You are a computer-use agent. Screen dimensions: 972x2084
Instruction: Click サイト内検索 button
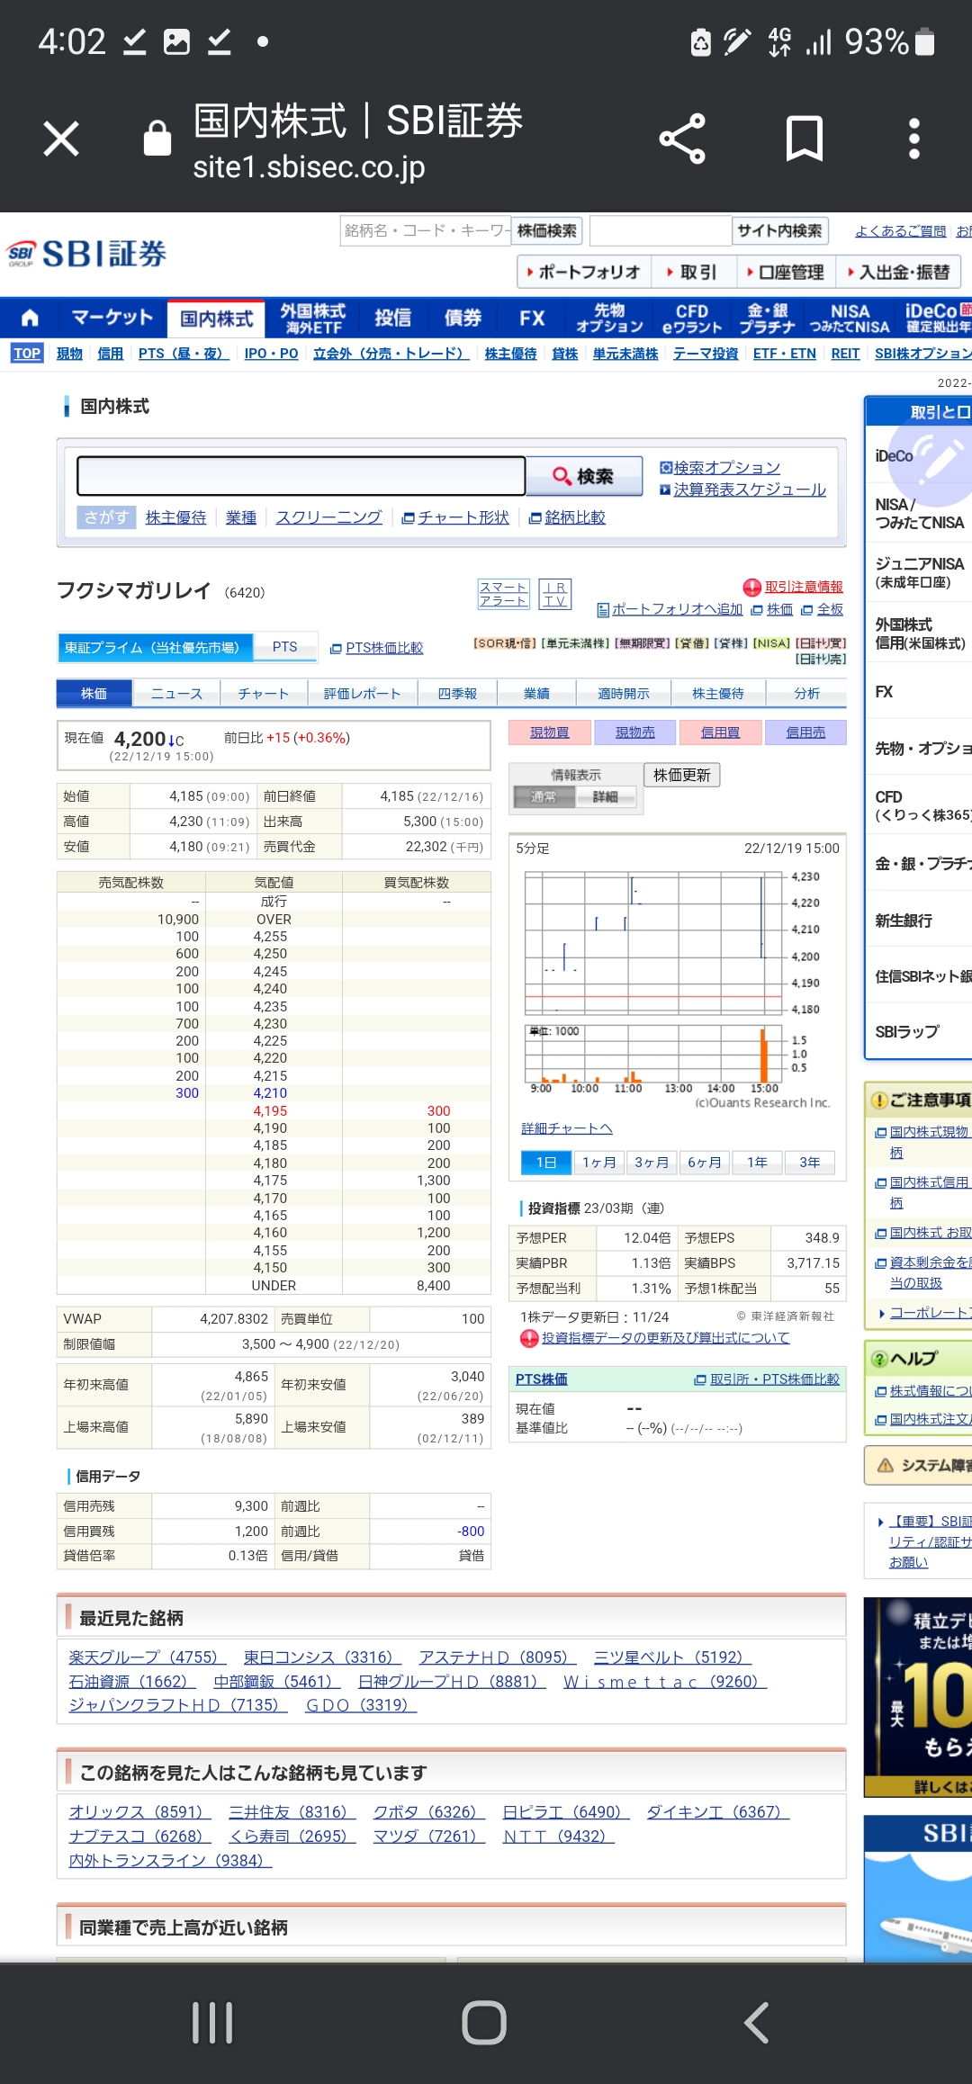(x=779, y=231)
